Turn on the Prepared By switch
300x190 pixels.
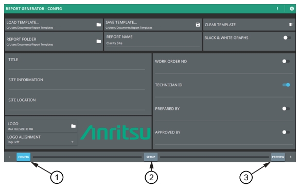pyautogui.click(x=286, y=108)
